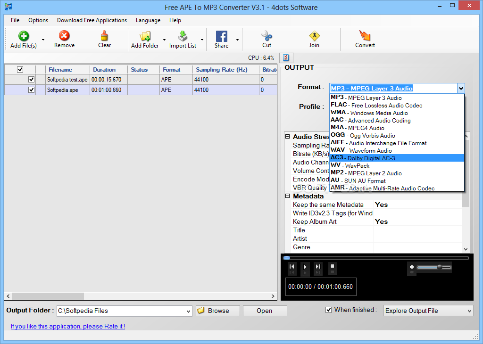
Task: Select AC3 - Dolby Digital AC-3 format
Action: (x=397, y=158)
